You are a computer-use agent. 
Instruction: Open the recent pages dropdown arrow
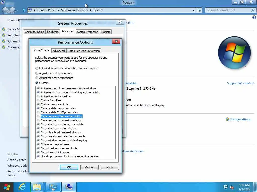[x=17, y=10]
